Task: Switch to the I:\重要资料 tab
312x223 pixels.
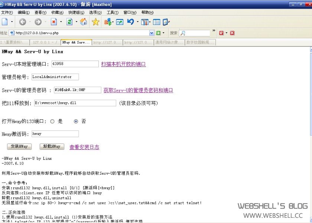Action: 14,42
